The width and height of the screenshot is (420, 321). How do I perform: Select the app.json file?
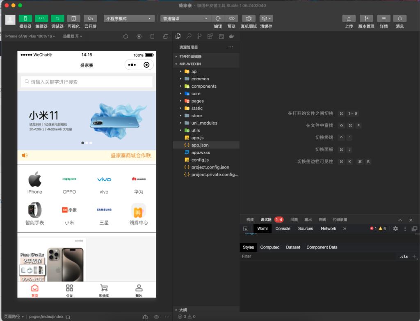click(x=206, y=145)
